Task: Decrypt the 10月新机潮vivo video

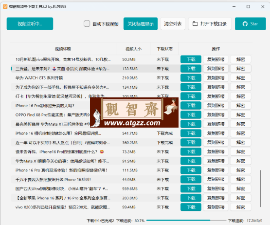Action: [x=240, y=59]
